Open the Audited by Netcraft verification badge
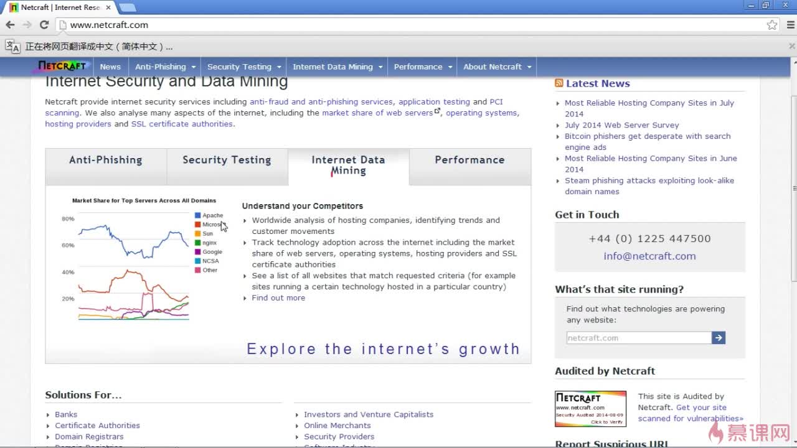This screenshot has width=797, height=448. 590,409
